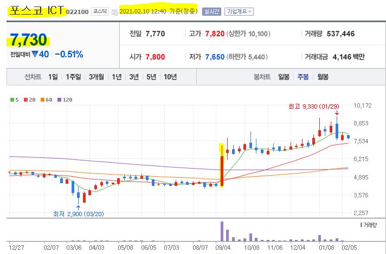The image size is (386, 254).
Task: Click the 최고 9,330 (01/29) label
Action: 313,106
